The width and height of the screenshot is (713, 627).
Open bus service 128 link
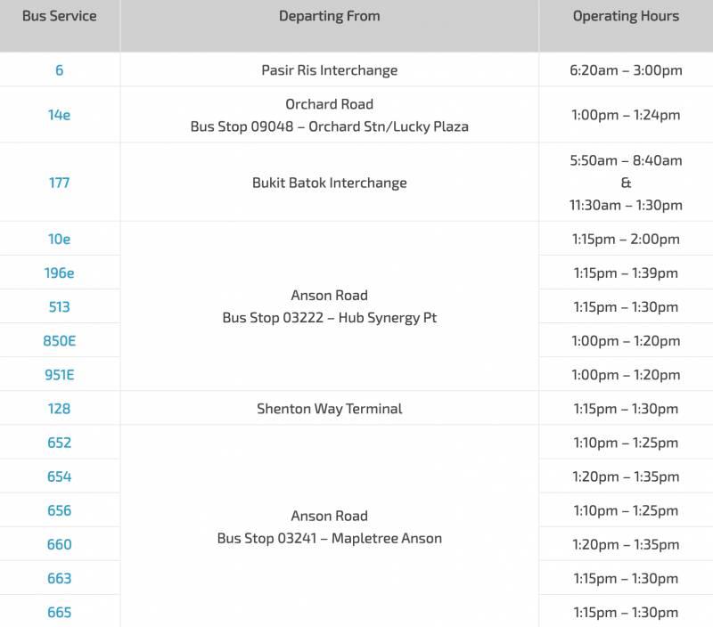click(x=59, y=409)
